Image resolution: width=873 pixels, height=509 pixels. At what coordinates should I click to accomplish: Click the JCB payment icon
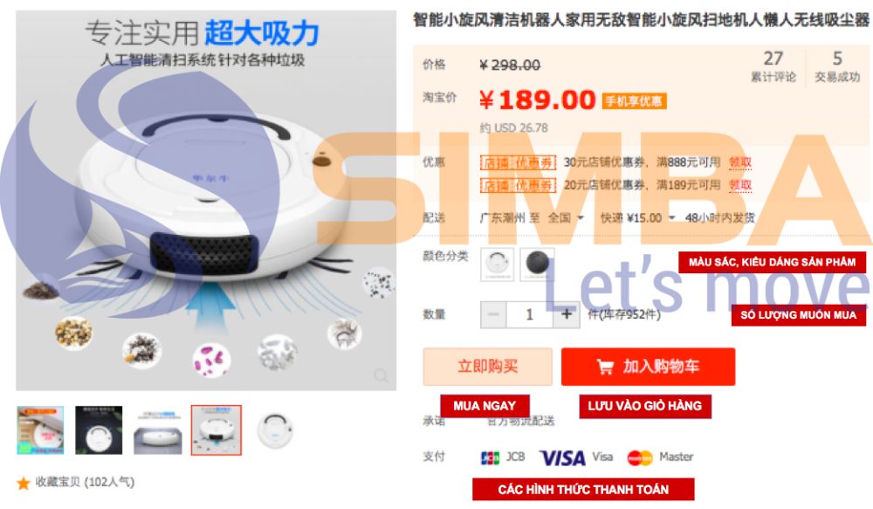[x=490, y=457]
